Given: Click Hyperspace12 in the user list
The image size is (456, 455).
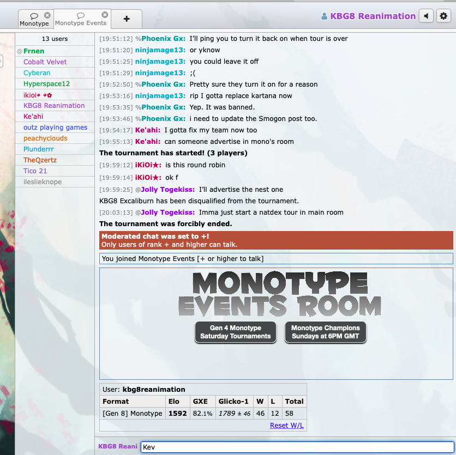Looking at the screenshot, I should tap(46, 84).
